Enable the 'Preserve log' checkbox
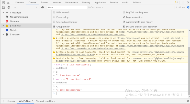This screenshot has height=104, width=190. pos(54,17)
